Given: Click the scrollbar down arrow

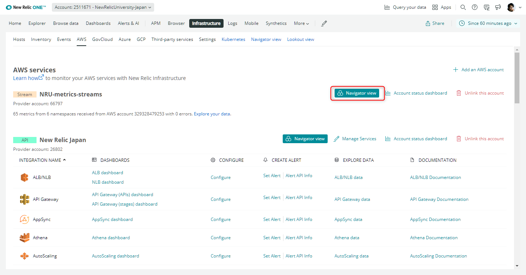Looking at the screenshot, I should 517,266.
